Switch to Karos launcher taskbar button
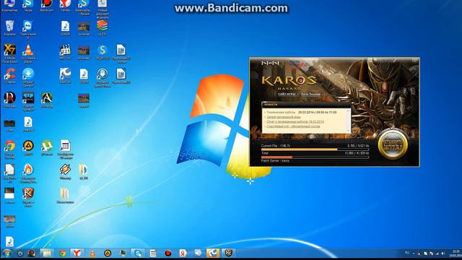The image size is (462, 260). point(228,253)
